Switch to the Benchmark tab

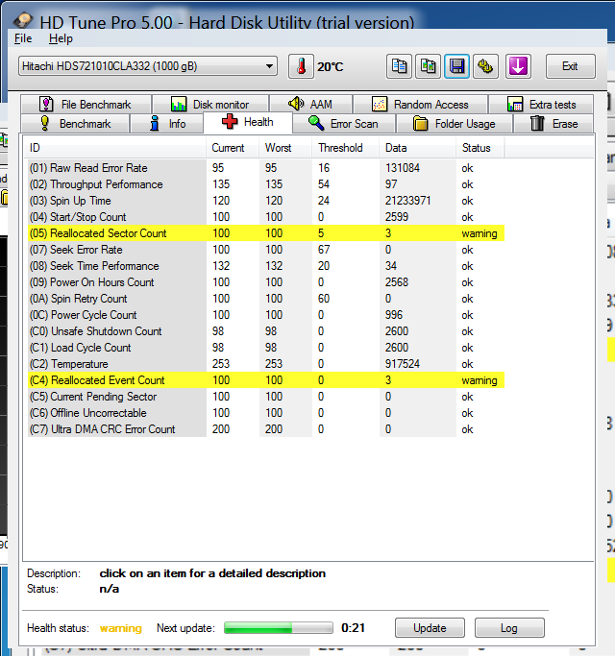[x=75, y=124]
